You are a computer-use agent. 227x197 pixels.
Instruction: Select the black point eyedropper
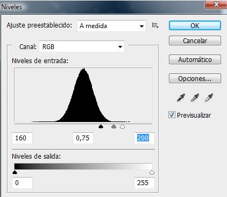tap(181, 98)
